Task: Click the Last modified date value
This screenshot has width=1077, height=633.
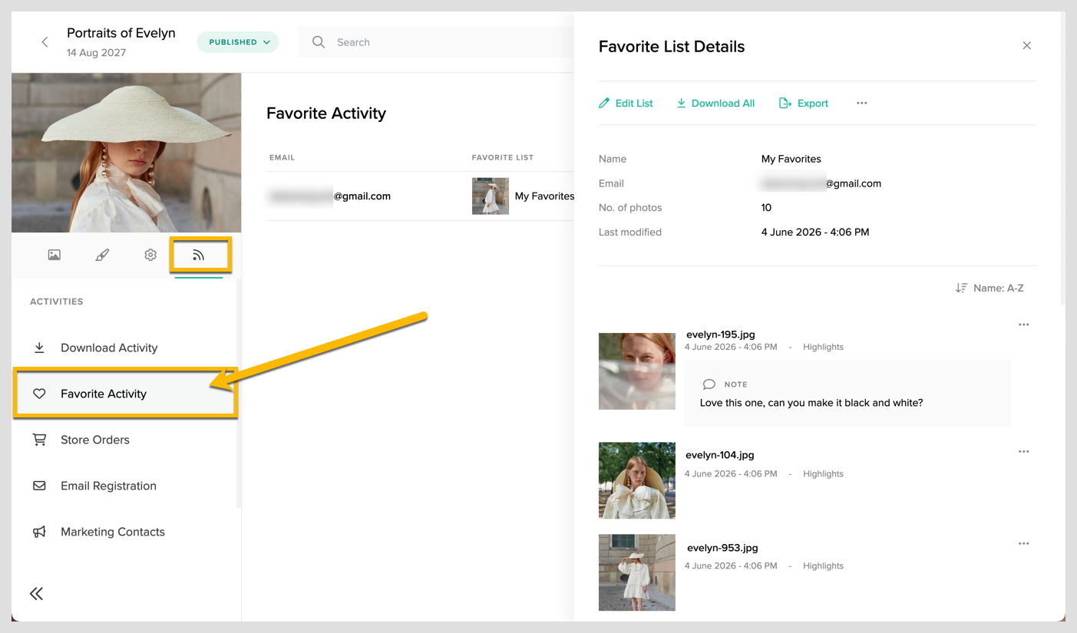Action: [815, 232]
